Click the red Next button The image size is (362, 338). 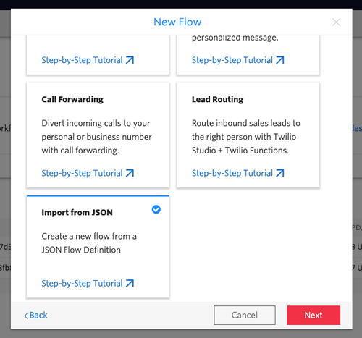[x=313, y=315]
